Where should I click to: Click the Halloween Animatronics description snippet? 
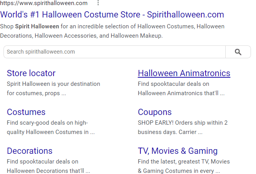pyautogui.click(x=181, y=89)
